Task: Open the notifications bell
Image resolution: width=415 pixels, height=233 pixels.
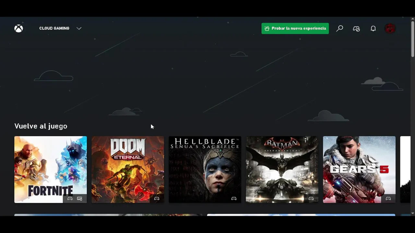Action: 373,28
